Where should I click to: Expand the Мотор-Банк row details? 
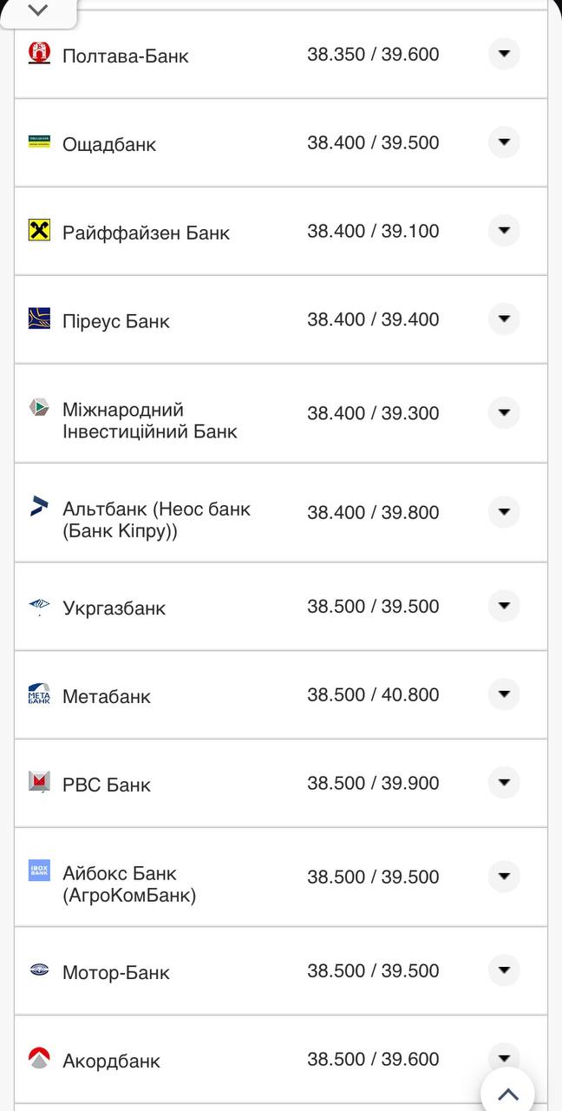(x=504, y=970)
